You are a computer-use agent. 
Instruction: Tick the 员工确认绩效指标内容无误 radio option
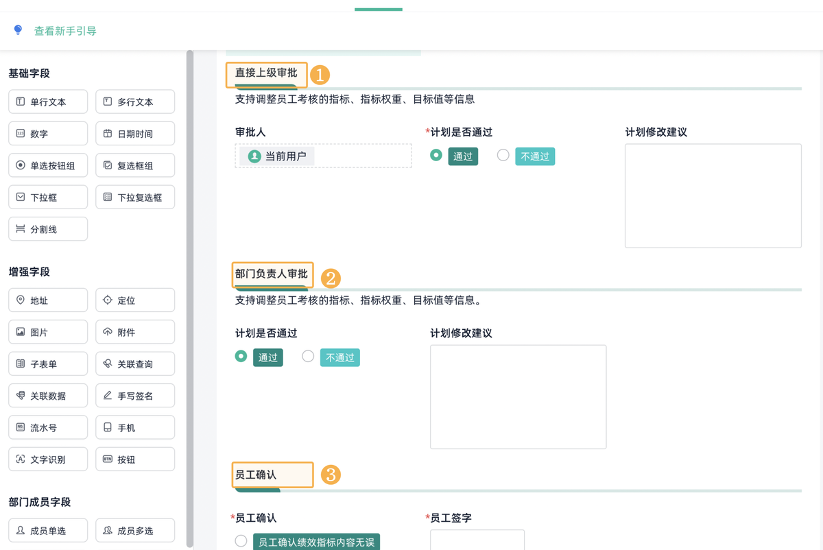pyautogui.click(x=241, y=542)
